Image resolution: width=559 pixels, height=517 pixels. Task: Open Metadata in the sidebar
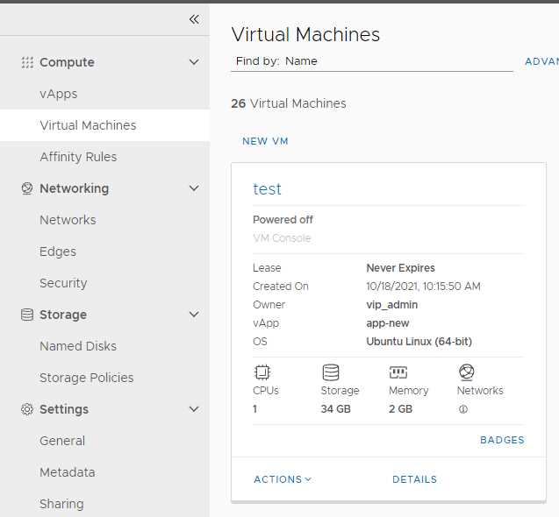coord(67,472)
